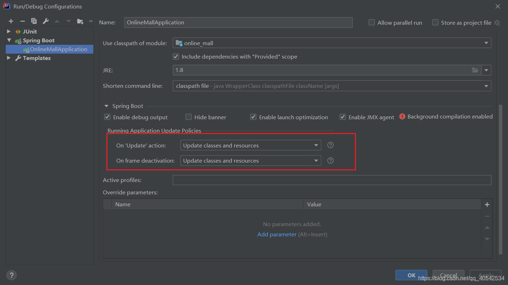This screenshot has height=285, width=508.
Task: Click Background compilation enabled warning icon
Action: click(402, 116)
